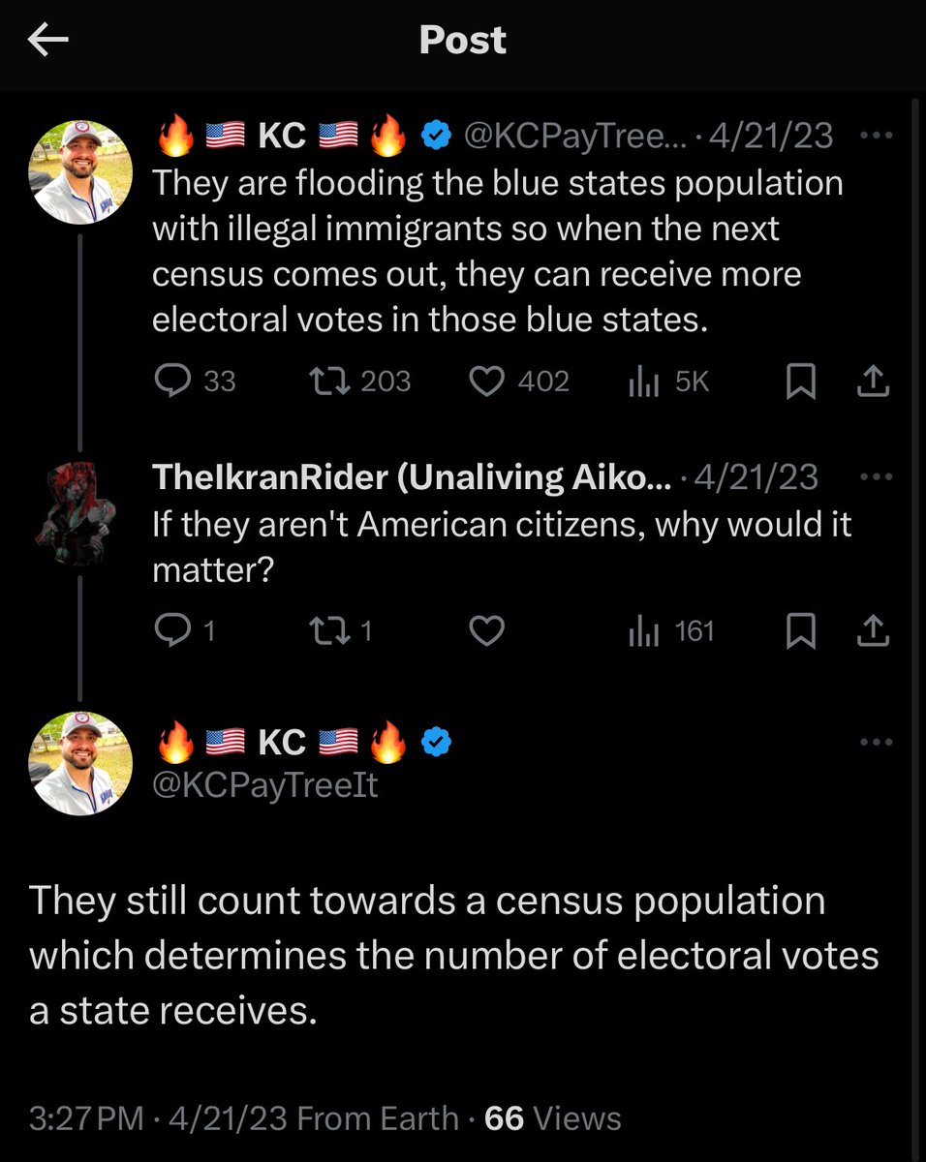Open more options on TheIkranRider's reply
Viewport: 926px width, 1162px height.
876,477
